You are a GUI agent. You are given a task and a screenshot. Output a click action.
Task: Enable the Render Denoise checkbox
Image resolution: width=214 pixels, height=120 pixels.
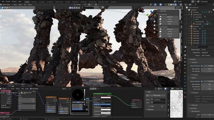pyautogui.click(x=192, y=93)
